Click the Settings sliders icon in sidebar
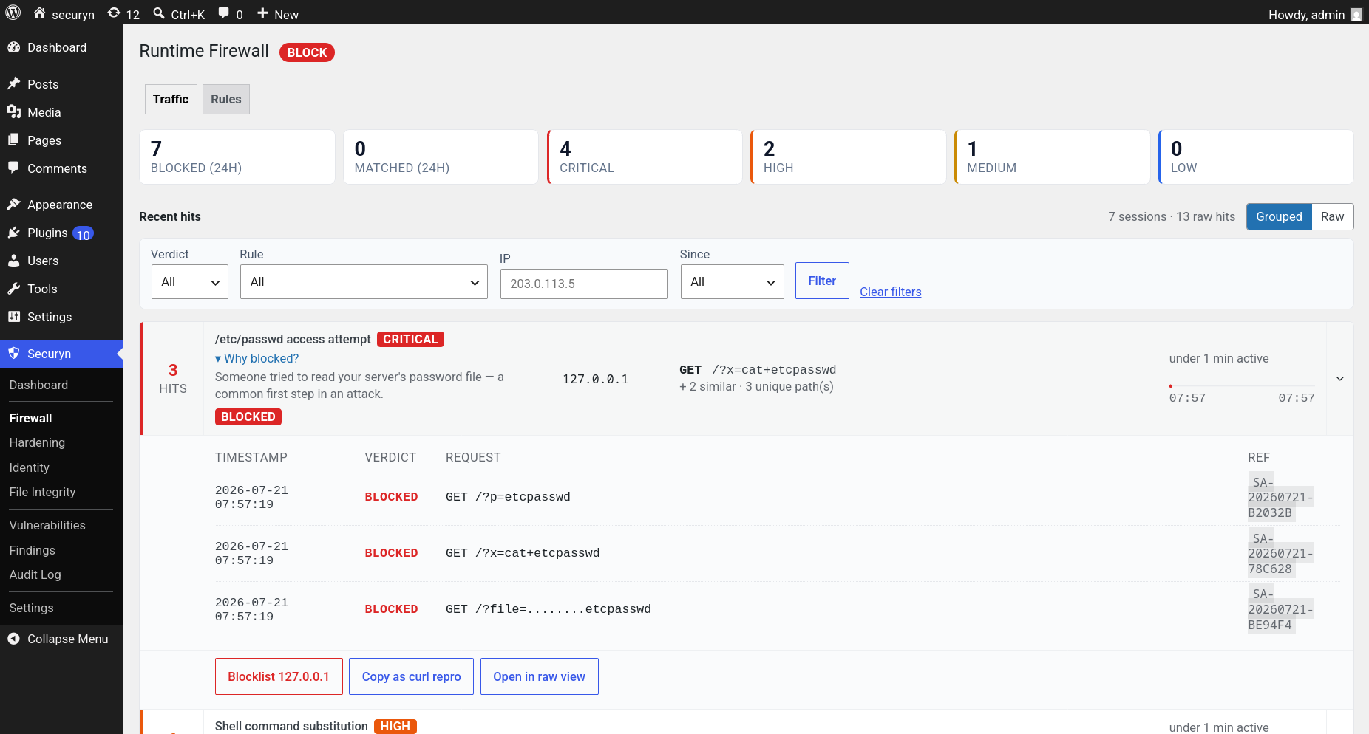1369x734 pixels. click(14, 317)
